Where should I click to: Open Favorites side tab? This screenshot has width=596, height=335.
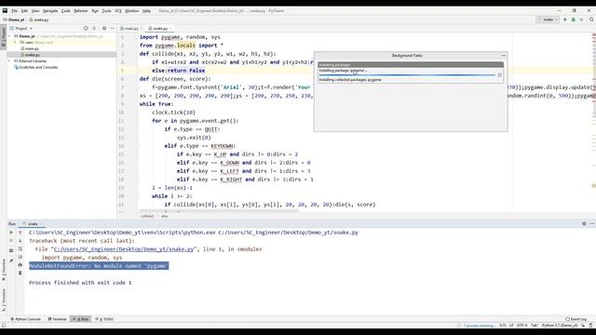coord(4,270)
